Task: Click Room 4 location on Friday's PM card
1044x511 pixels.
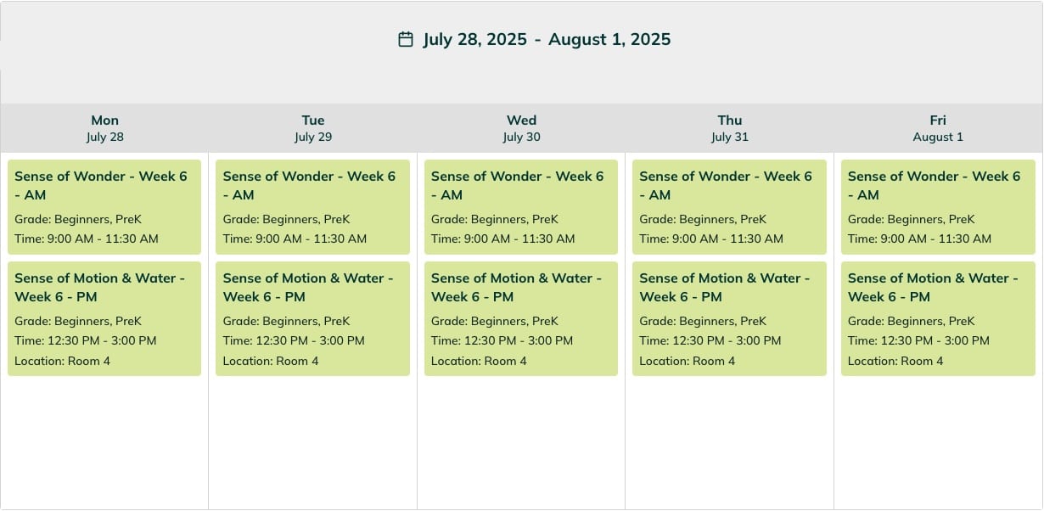Action: 922,361
